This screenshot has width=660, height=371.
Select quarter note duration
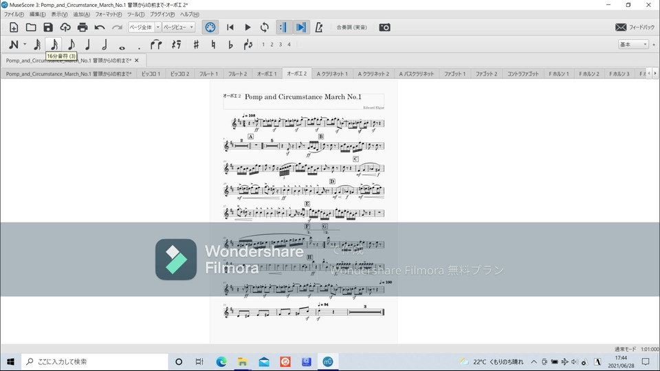click(87, 45)
